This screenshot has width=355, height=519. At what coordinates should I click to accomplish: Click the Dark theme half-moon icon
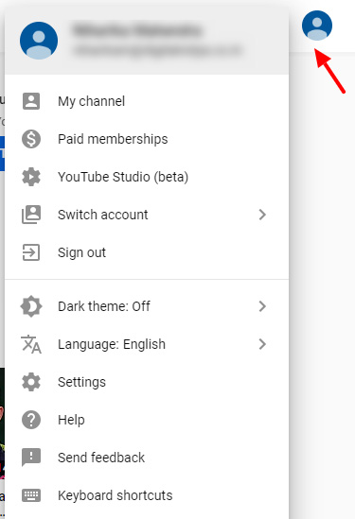31,306
